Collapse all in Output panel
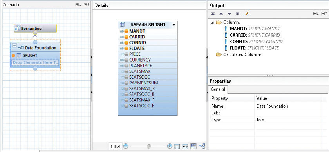329x152 pixels. coord(324,14)
